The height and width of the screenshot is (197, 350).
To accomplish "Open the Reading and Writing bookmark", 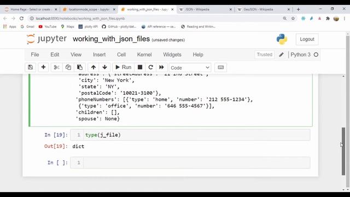I will (x=198, y=27).
